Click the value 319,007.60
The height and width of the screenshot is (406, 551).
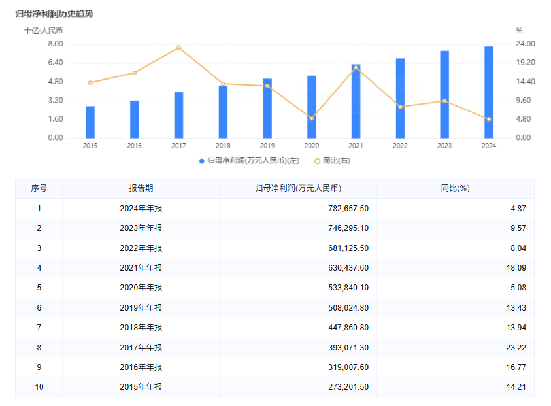[348, 367]
